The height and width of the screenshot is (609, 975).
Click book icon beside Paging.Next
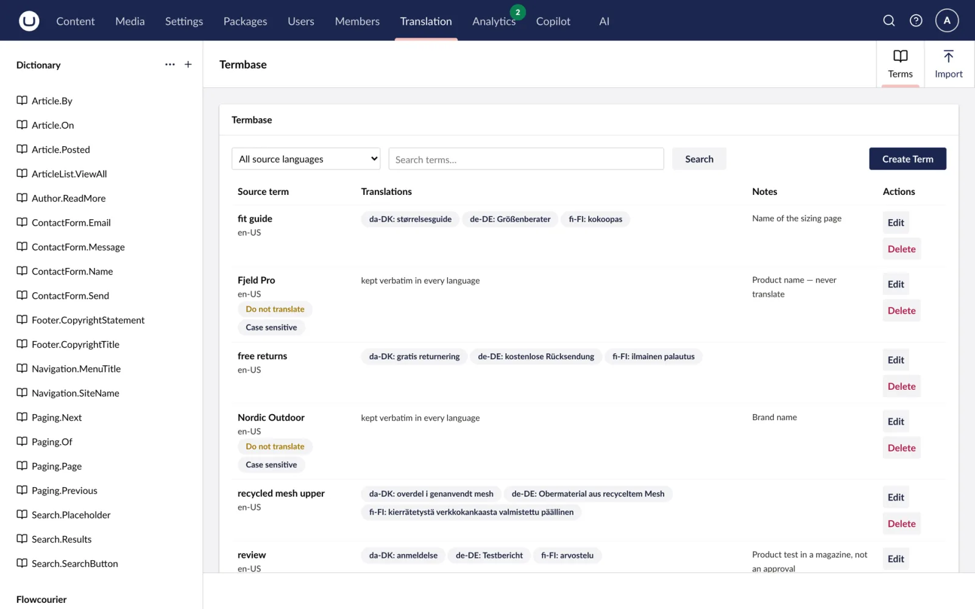(22, 417)
